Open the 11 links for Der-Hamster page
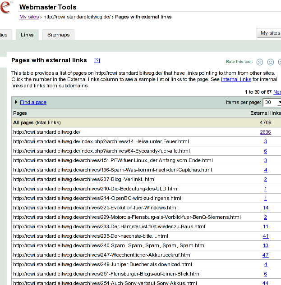 (266, 226)
